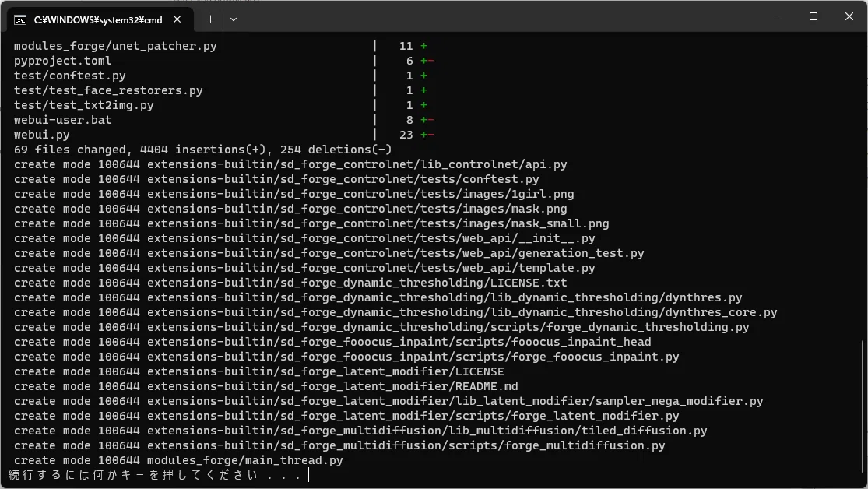Click the terminal scrollbar thumb
Image resolution: width=868 pixels, height=489 pixels.
point(863,407)
